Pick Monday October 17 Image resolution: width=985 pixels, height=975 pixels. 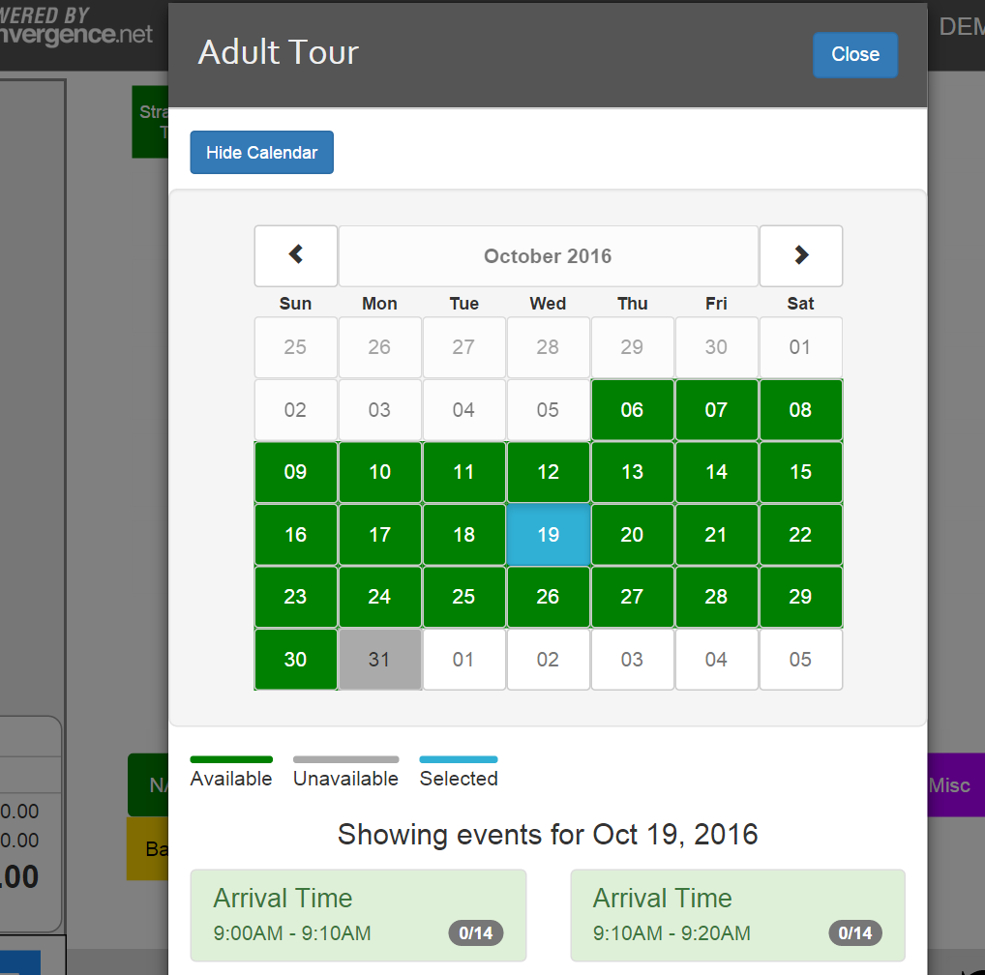coord(379,535)
